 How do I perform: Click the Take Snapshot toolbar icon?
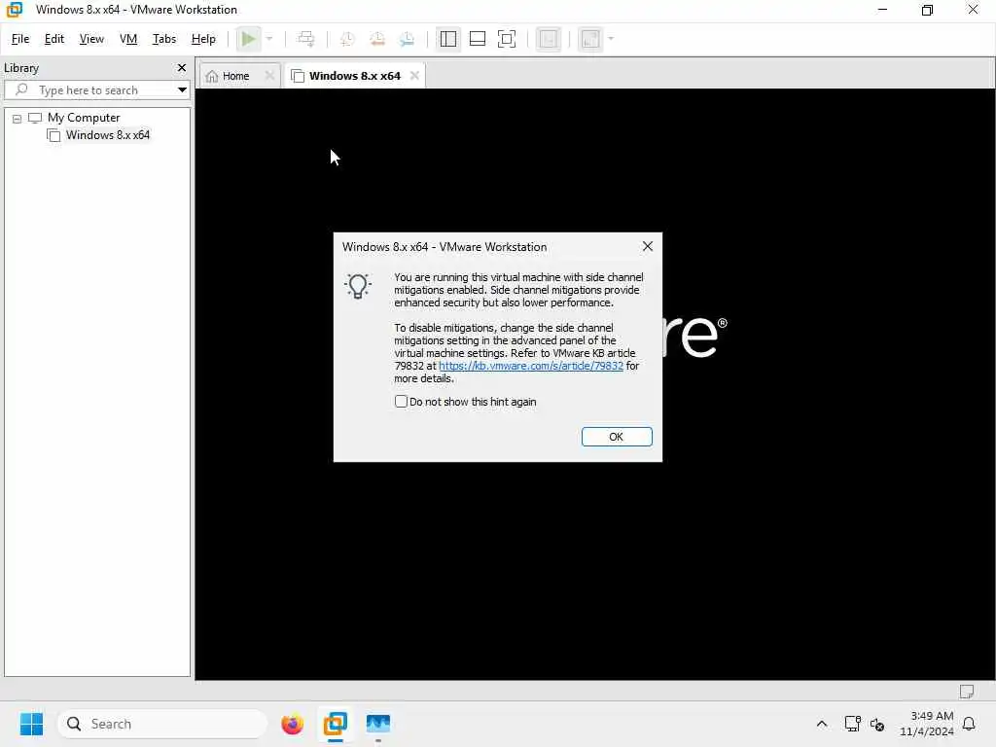pyautogui.click(x=347, y=39)
